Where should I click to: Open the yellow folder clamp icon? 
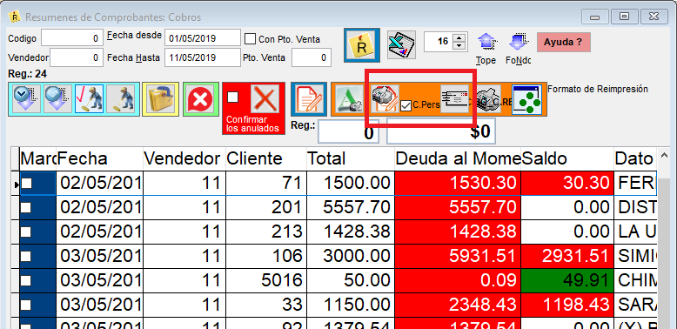tap(160, 99)
